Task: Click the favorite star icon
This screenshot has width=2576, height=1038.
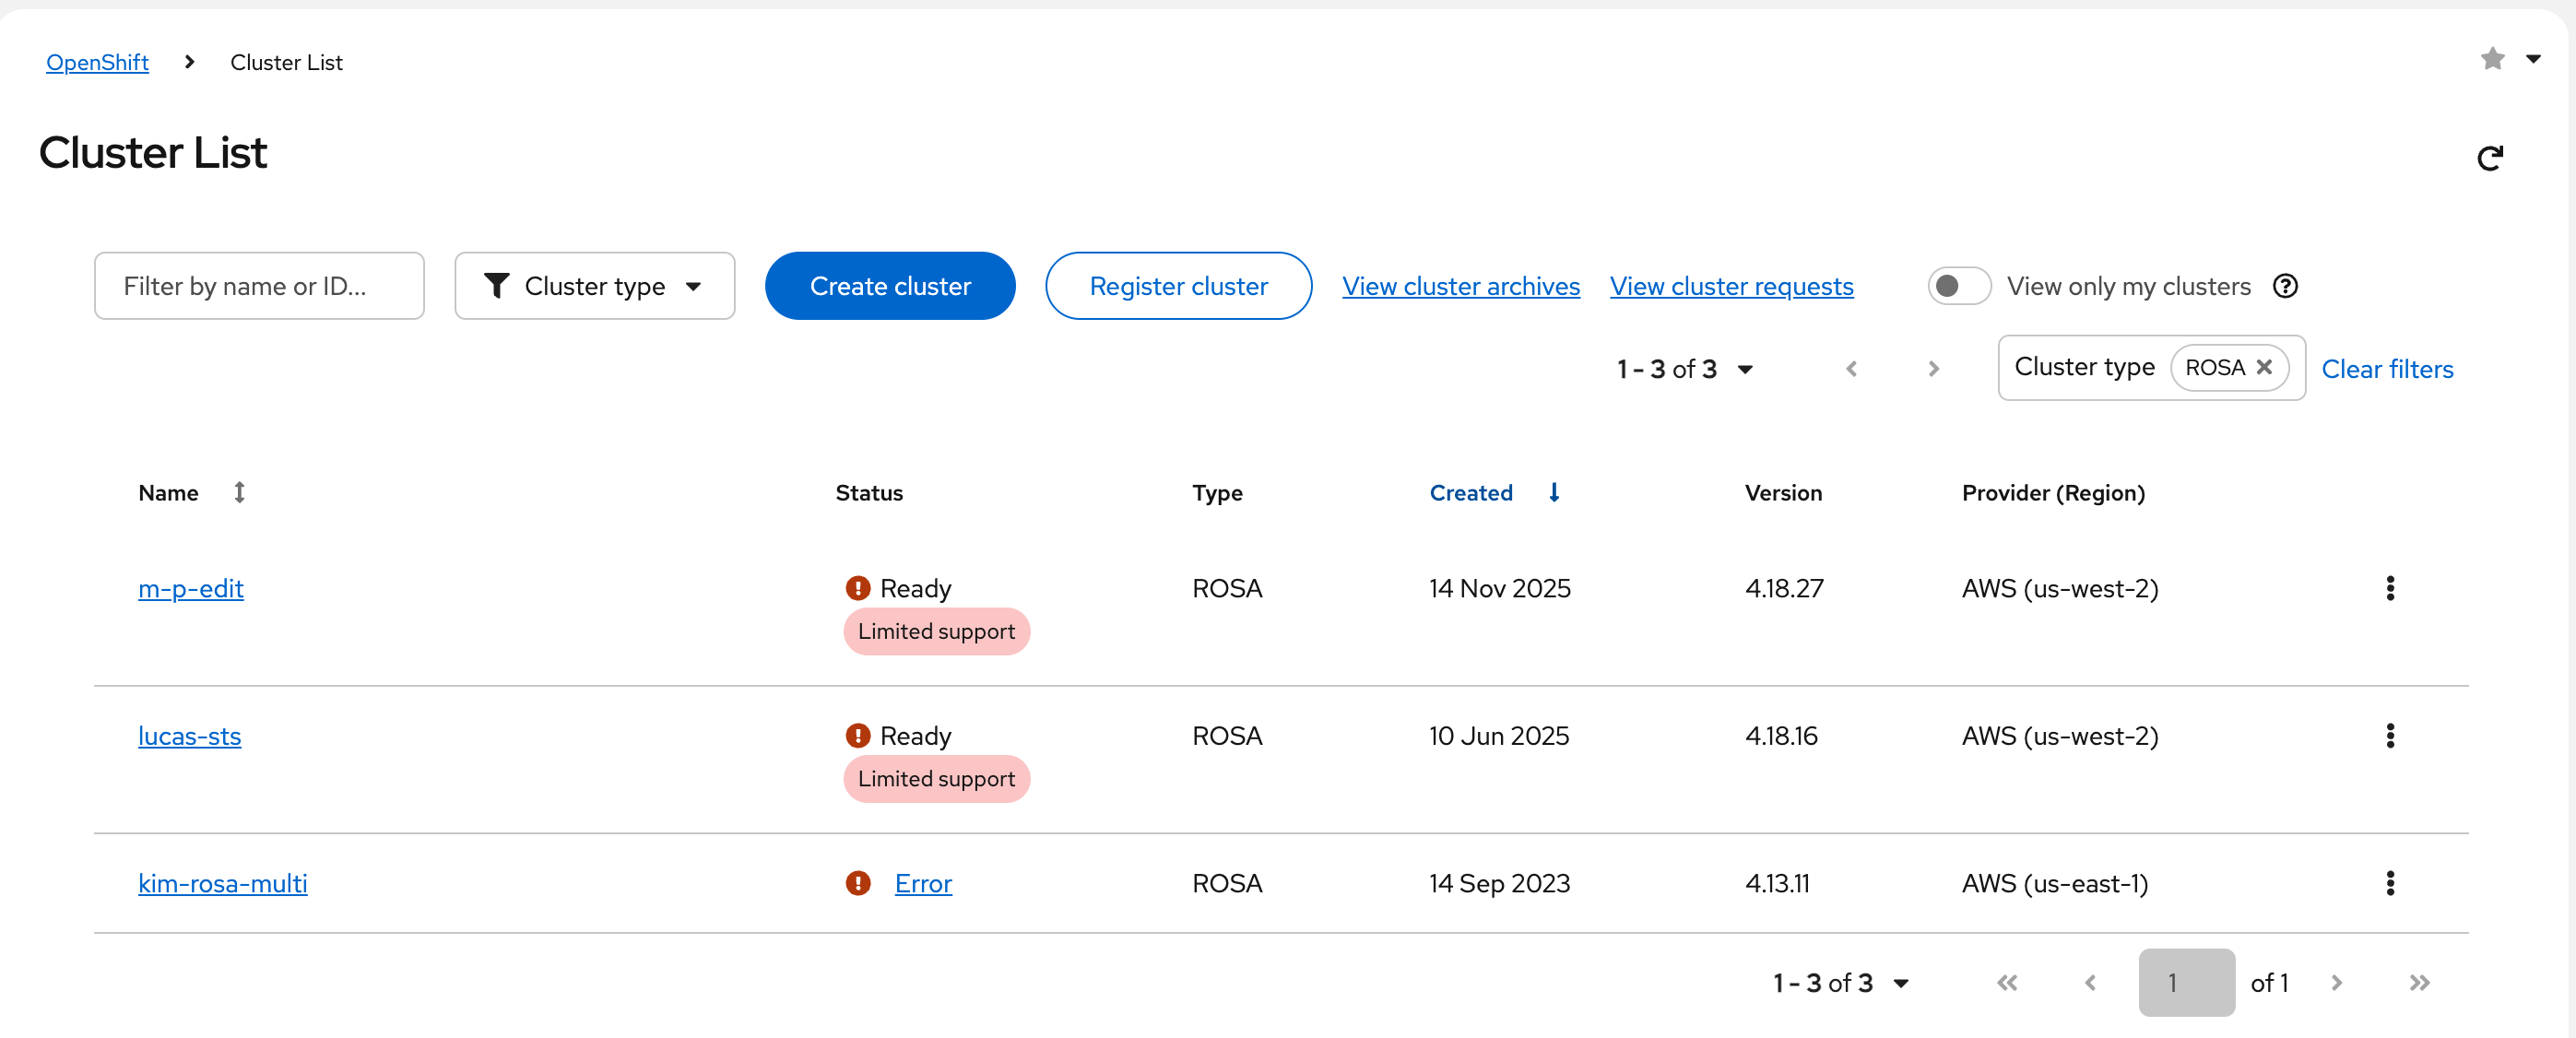Action: [x=2492, y=59]
